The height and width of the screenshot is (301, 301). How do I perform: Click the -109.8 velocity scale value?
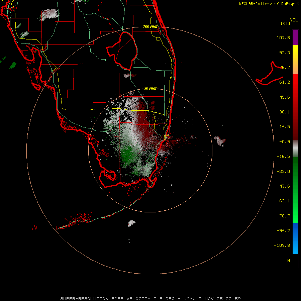[x=282, y=245]
